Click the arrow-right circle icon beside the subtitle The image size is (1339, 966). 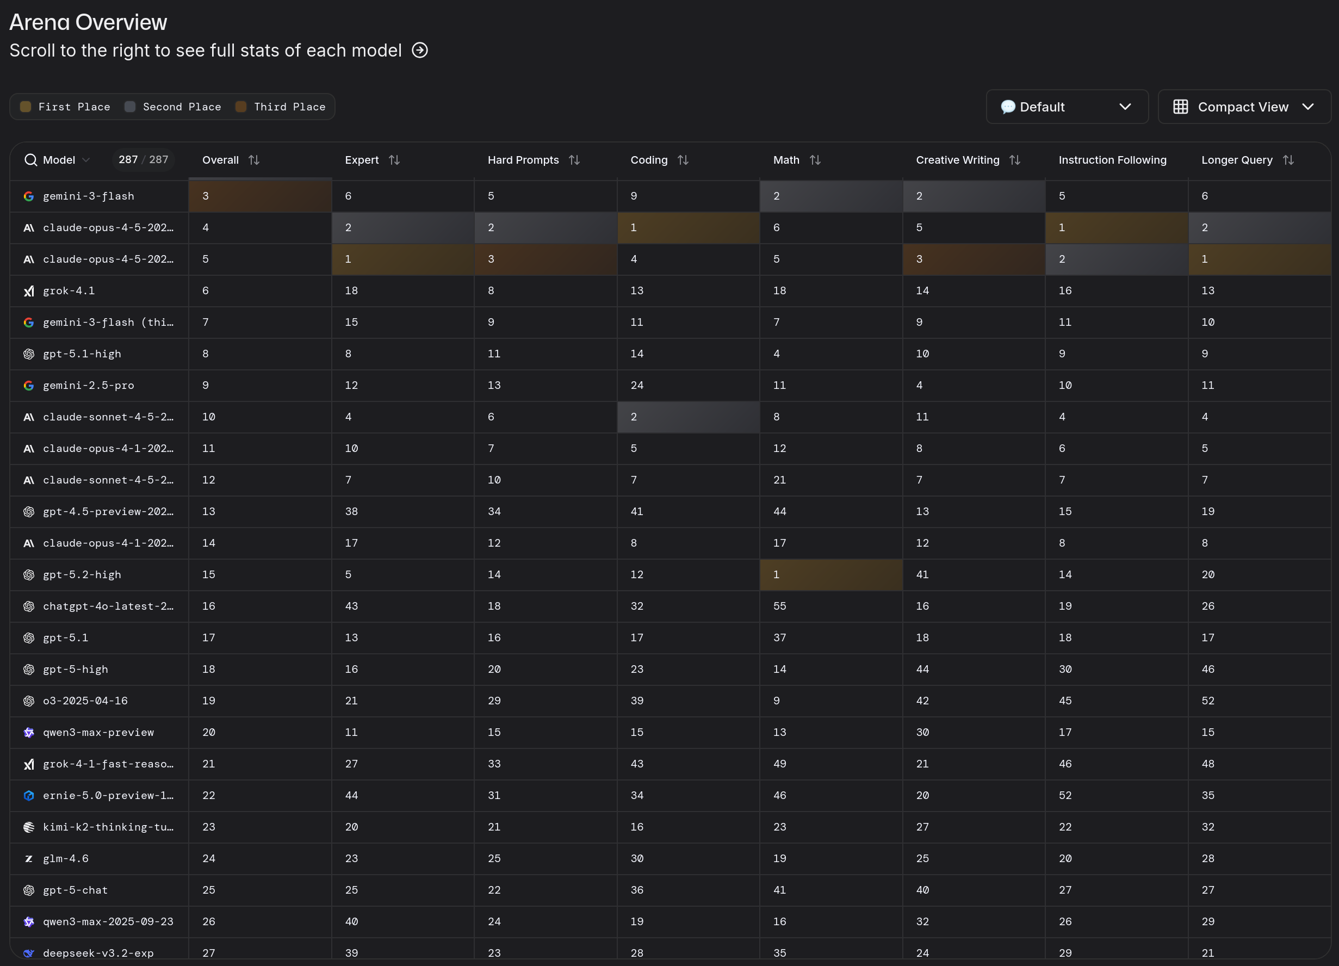pos(420,50)
